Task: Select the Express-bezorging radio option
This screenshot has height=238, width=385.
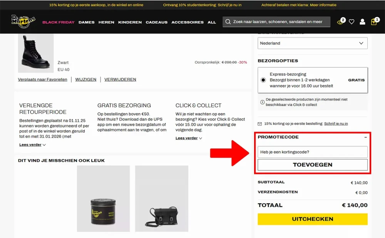Action: (x=263, y=80)
